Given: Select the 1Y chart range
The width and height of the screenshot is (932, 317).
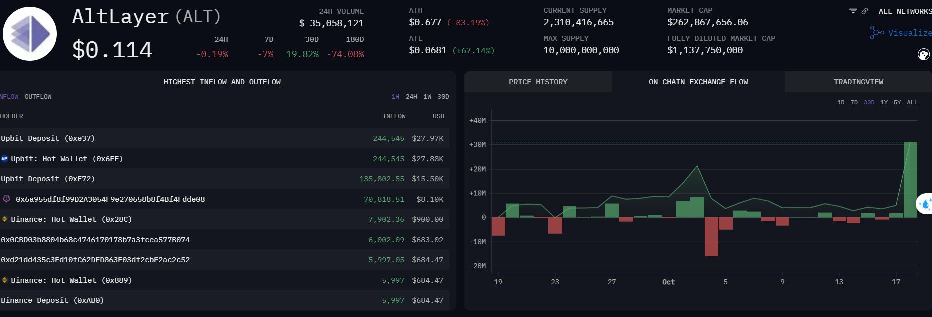Looking at the screenshot, I should tap(884, 102).
